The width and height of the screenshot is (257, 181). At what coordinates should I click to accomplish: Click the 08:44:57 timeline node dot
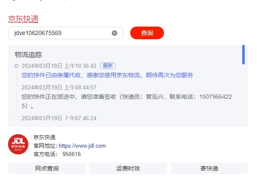(16, 87)
